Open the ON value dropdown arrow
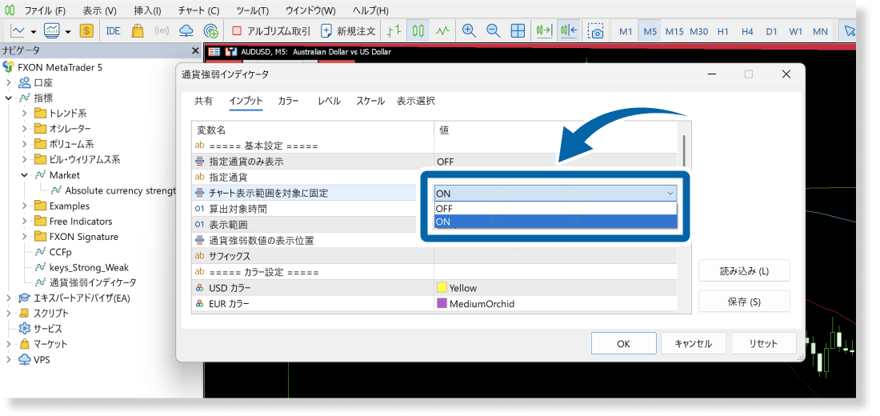Image resolution: width=880 pixels, height=416 pixels. click(670, 193)
